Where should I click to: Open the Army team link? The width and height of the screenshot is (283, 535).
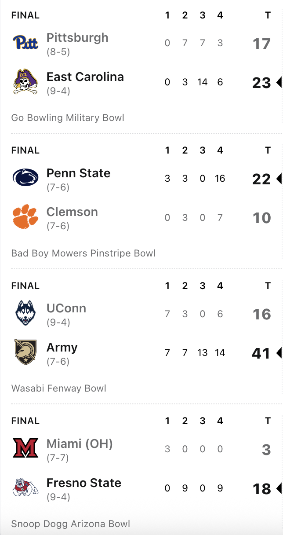(62, 347)
